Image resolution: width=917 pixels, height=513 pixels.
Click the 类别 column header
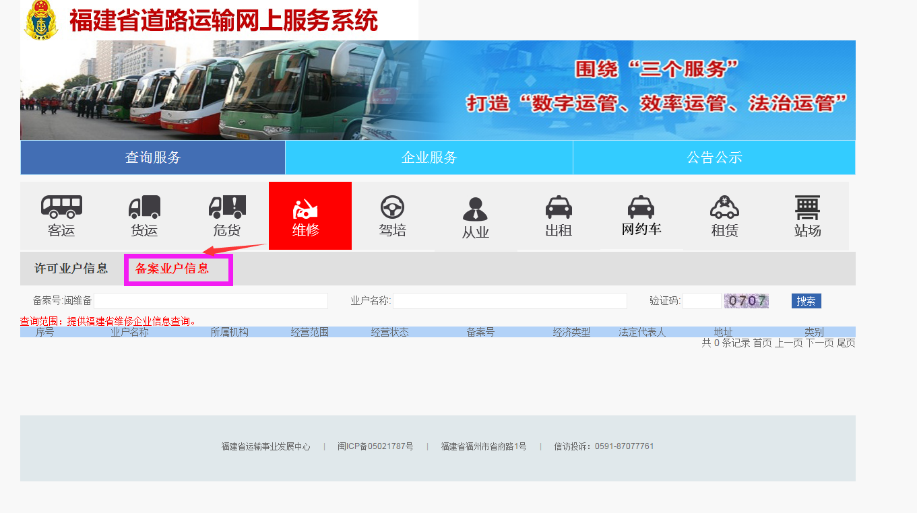point(814,332)
